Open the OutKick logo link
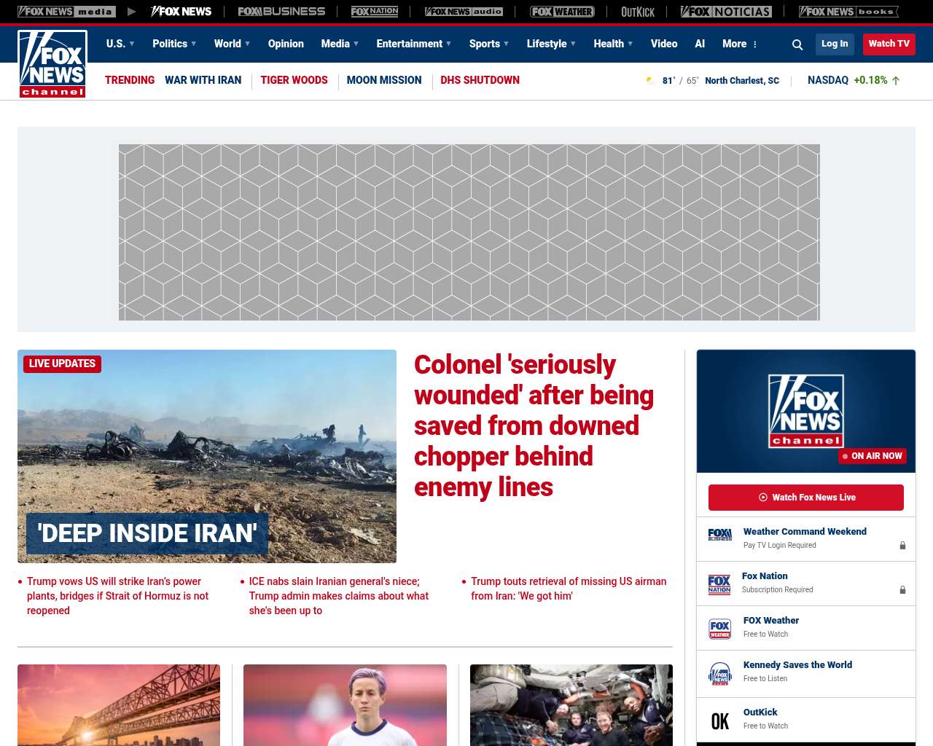 click(638, 12)
